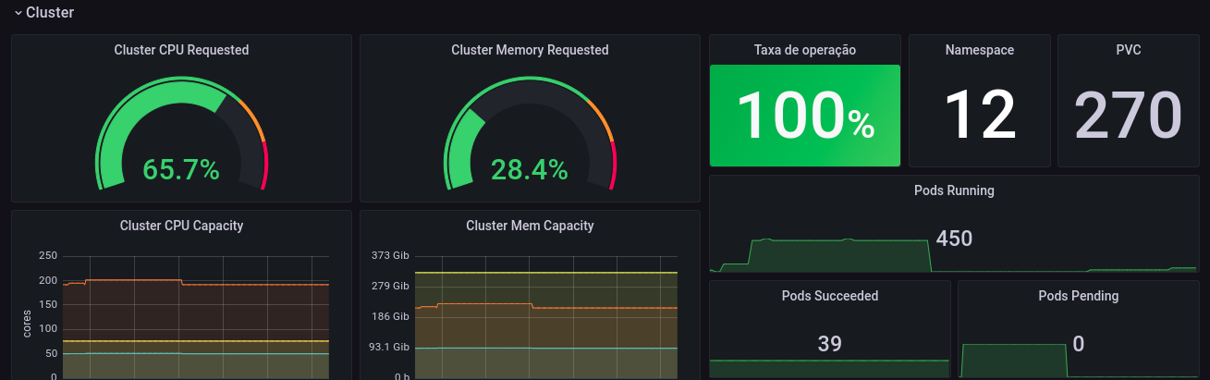
Task: Click the Pods Running panel title
Action: (954, 190)
